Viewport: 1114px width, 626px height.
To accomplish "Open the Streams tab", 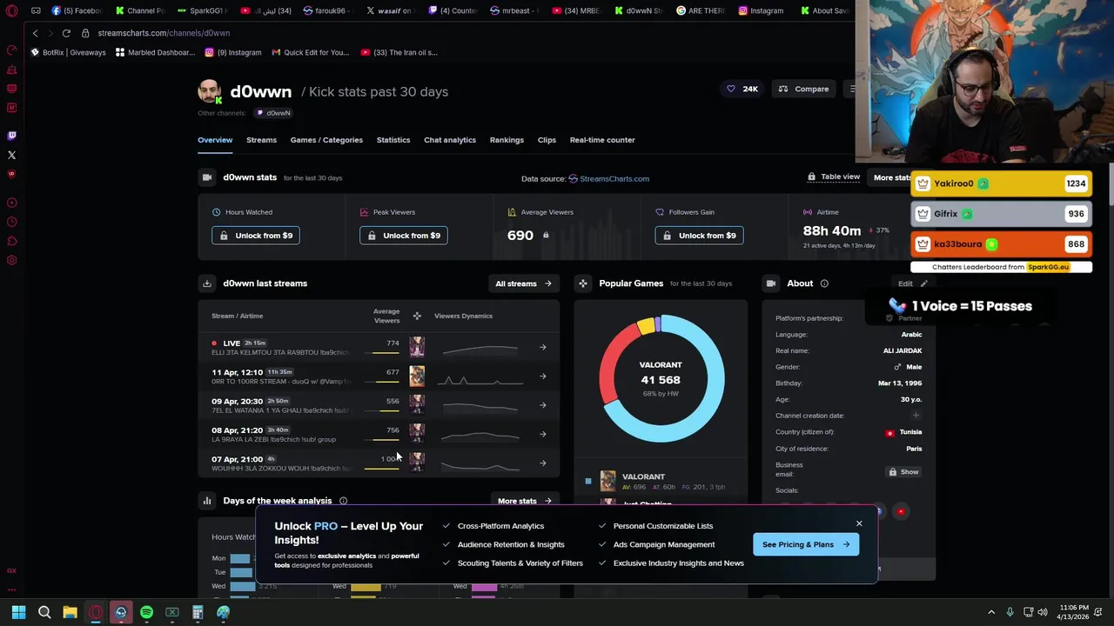I will click(261, 140).
